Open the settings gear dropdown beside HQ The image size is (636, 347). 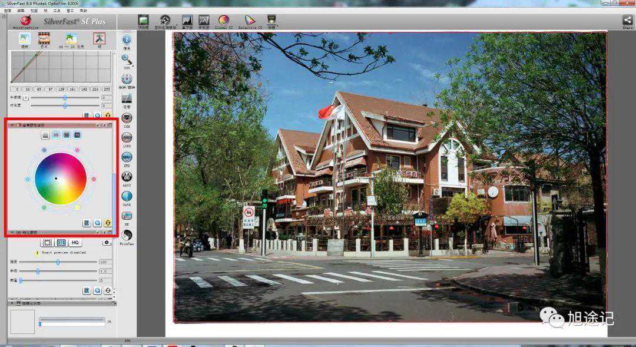[x=106, y=242]
